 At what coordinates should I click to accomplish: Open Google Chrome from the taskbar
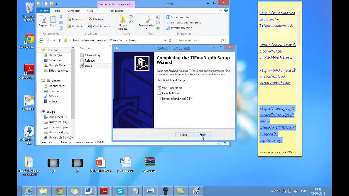click(59, 191)
